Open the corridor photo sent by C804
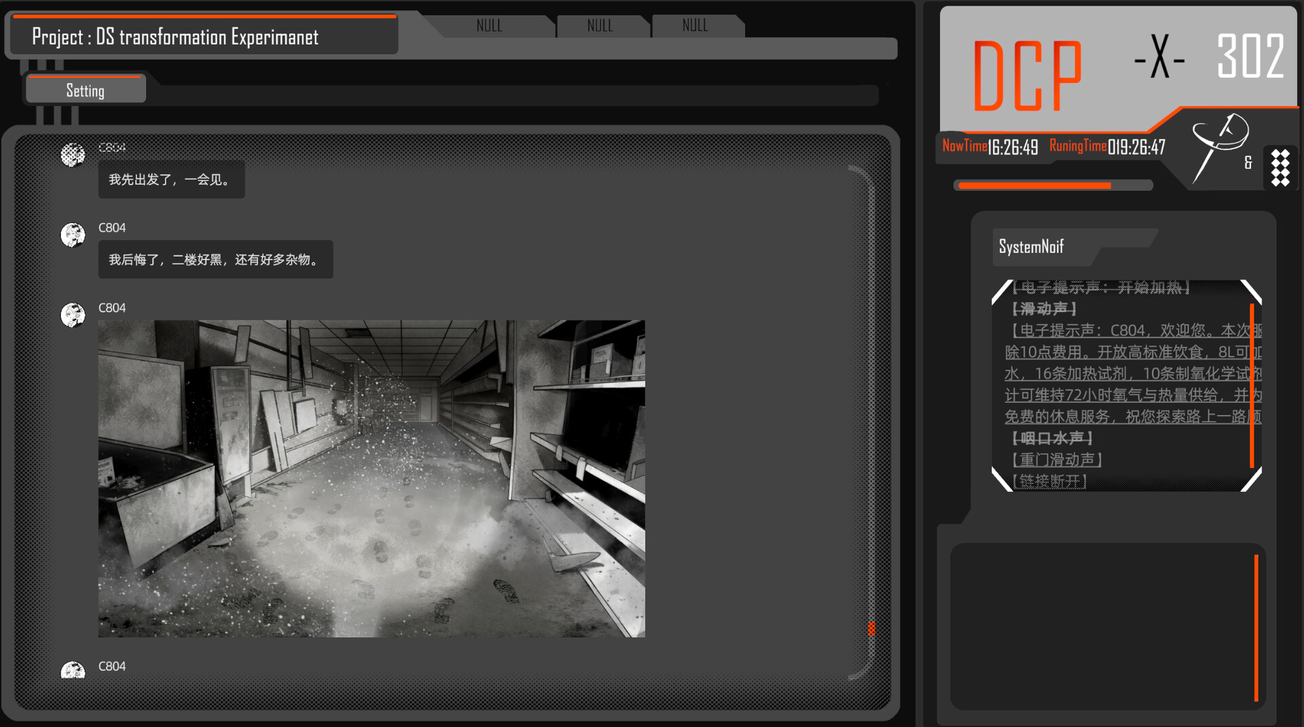Screen dimensions: 1304x727 (370, 479)
